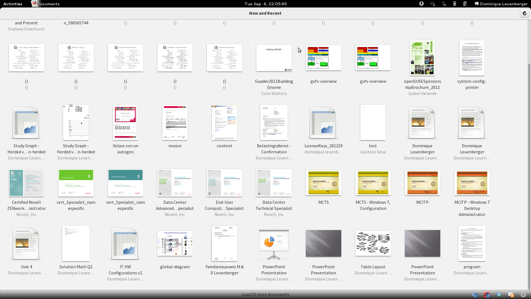Click the disabled Bluetooth icon
This screenshot has width=531, height=299.
(x=444, y=4)
